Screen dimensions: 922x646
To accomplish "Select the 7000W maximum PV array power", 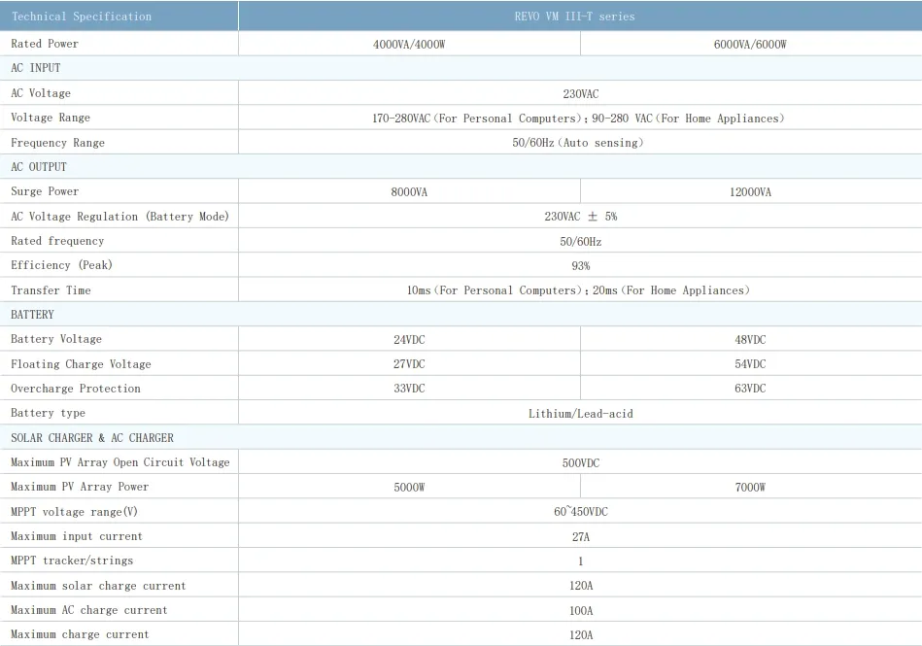I will (750, 488).
